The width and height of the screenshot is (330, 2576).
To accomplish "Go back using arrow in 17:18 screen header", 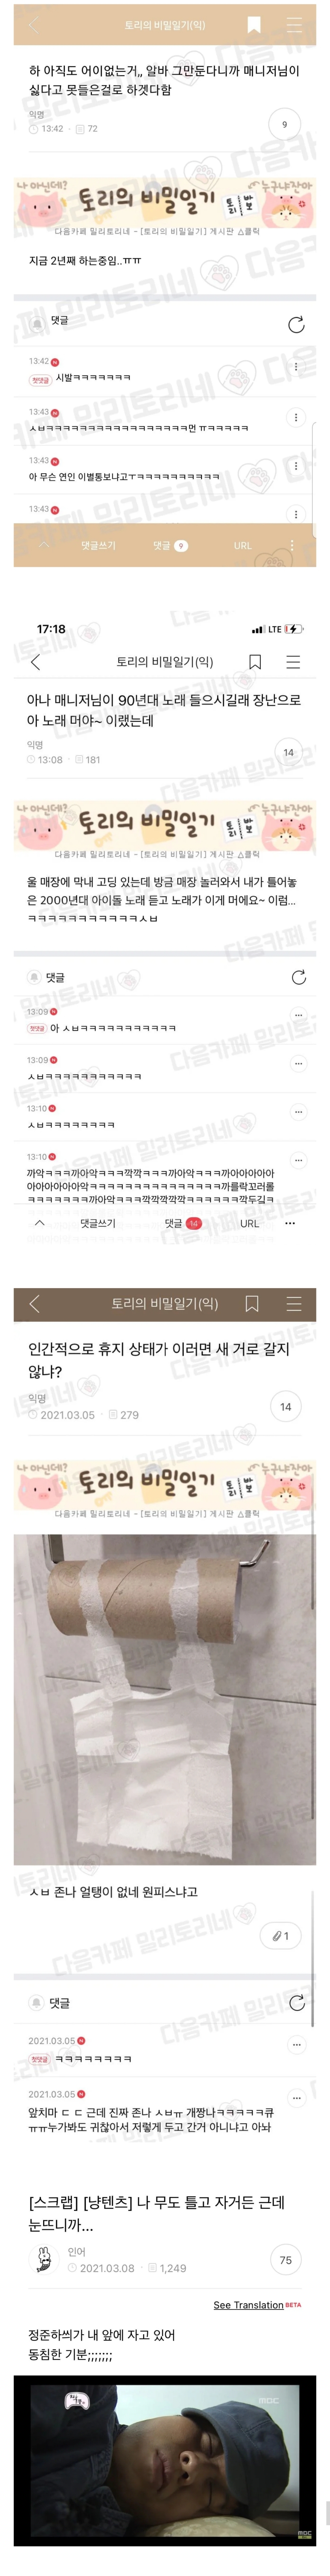I will [36, 662].
